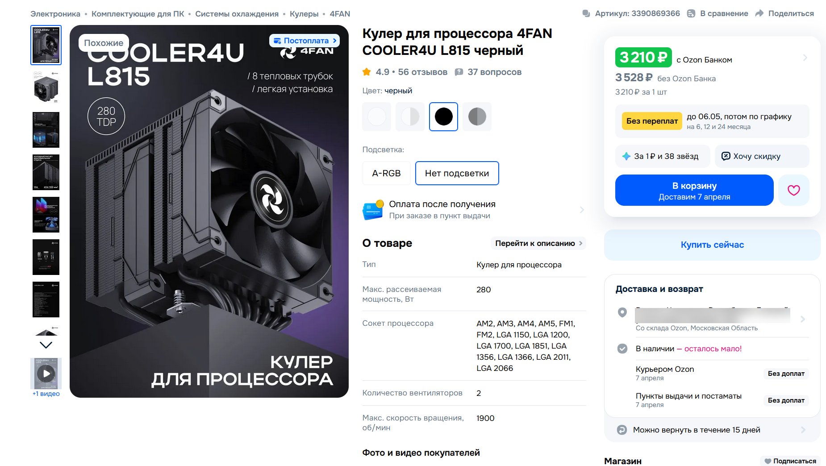This screenshot has height=466, width=826.
Task: Expand Оплата после получения details arrow
Action: (x=582, y=210)
